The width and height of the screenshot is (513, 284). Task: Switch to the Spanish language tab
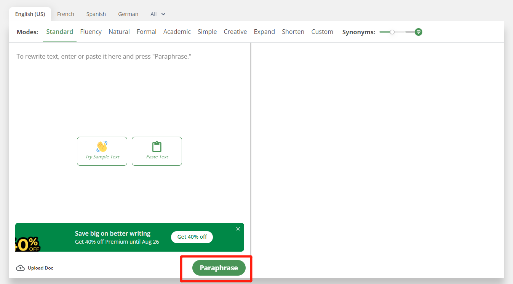[96, 14]
